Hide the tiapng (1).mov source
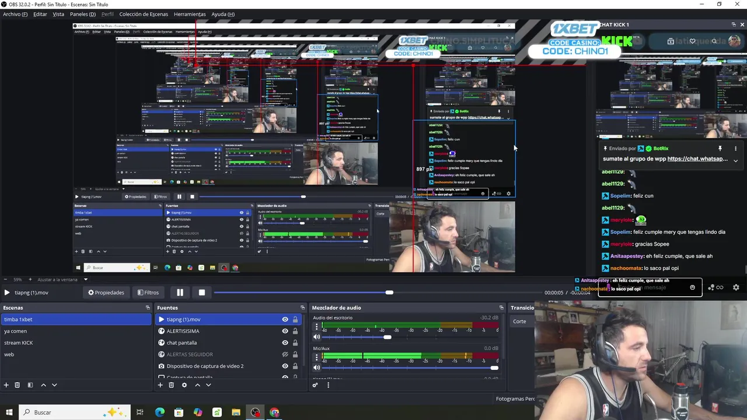This screenshot has height=420, width=747. tap(285, 320)
